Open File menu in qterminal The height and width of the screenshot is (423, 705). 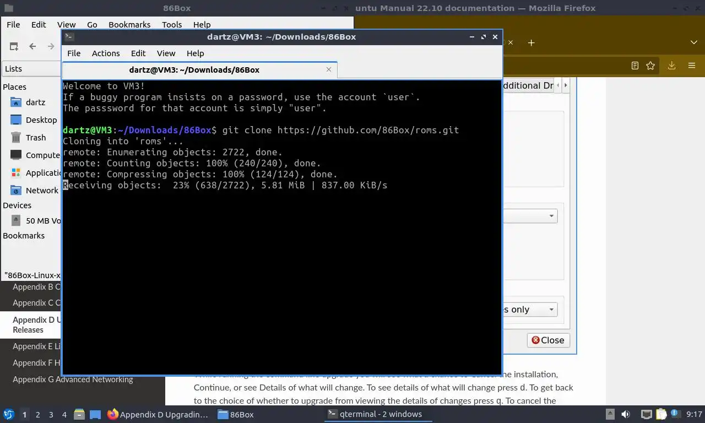(74, 53)
